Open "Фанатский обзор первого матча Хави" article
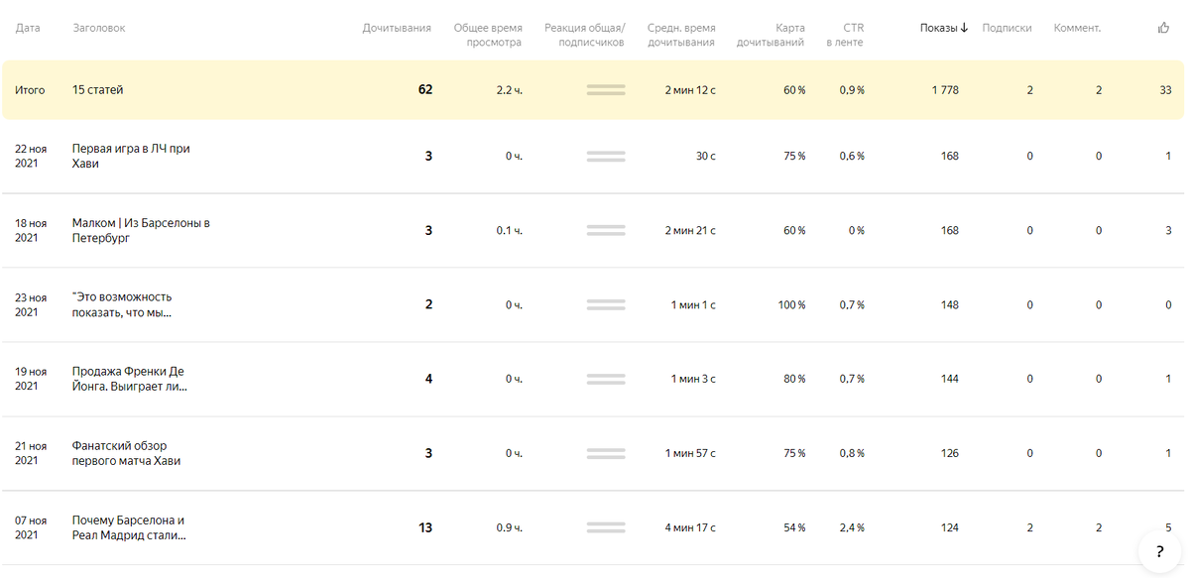This screenshot has width=1190, height=578. (x=126, y=453)
